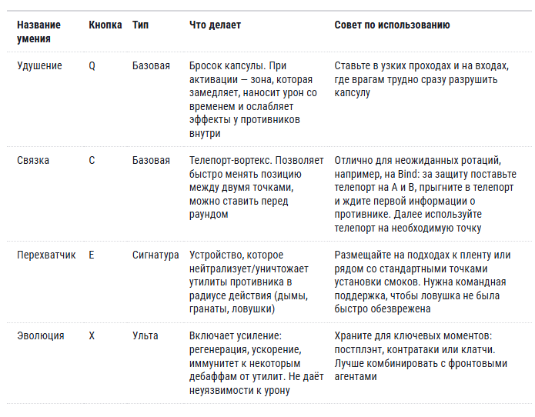Image resolution: width=535 pixels, height=417 pixels.
Task: Click the "Удушение" ability name
Action: [39, 66]
